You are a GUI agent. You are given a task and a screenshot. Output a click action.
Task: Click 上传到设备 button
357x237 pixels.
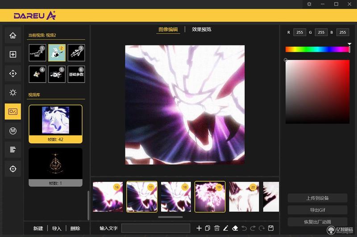coord(317,198)
